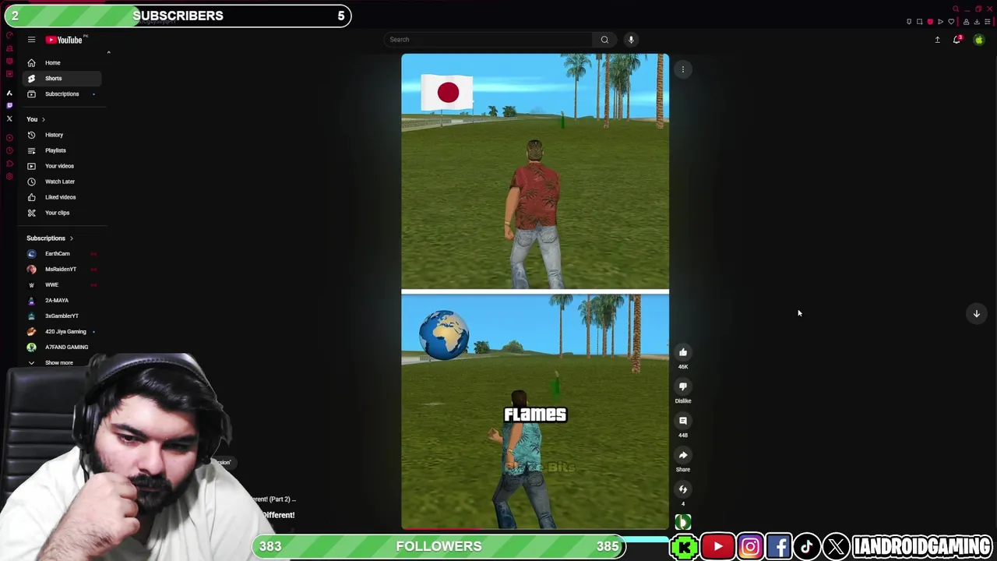Image resolution: width=997 pixels, height=561 pixels.
Task: Go to the next Short arrow
Action: (x=976, y=313)
